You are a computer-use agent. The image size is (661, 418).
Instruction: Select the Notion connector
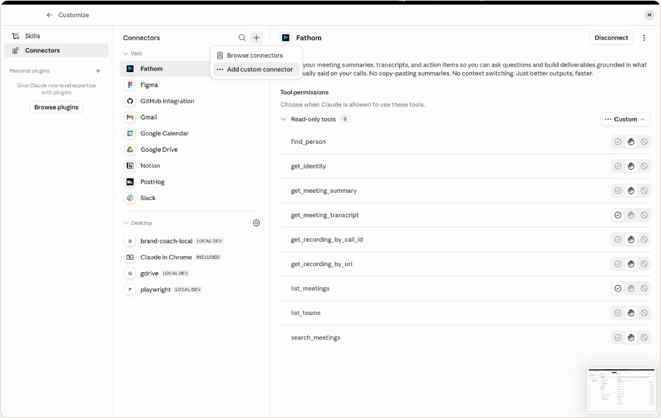[x=150, y=166]
